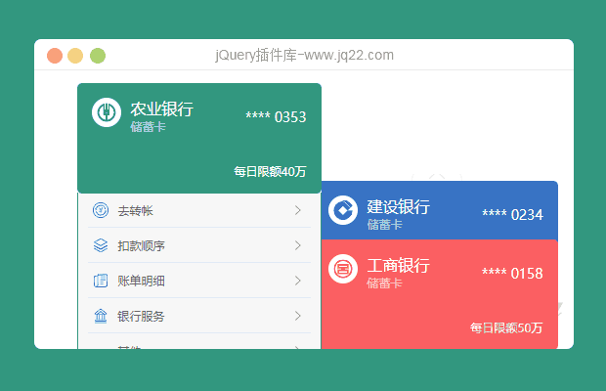Click the Construction Bank (建设银行) logo
This screenshot has width=606, height=391.
343,210
